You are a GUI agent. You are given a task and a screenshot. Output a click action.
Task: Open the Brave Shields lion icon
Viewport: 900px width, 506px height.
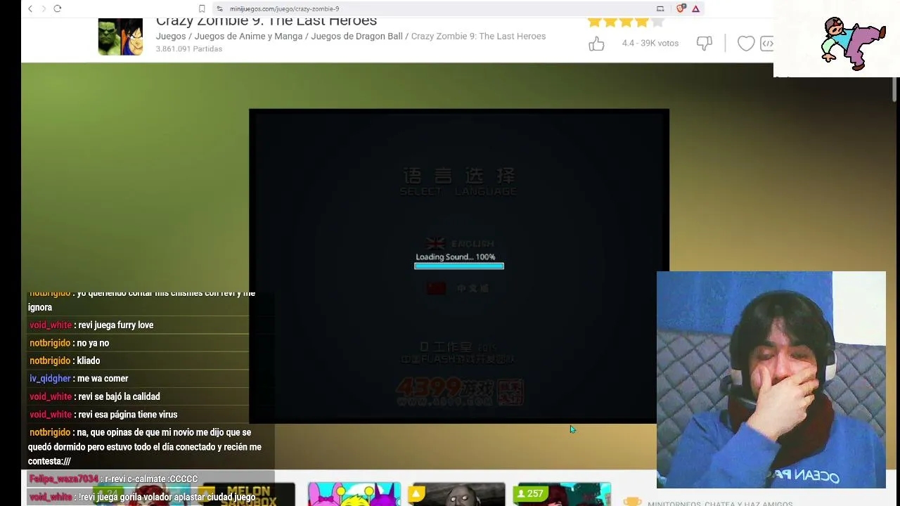click(681, 8)
